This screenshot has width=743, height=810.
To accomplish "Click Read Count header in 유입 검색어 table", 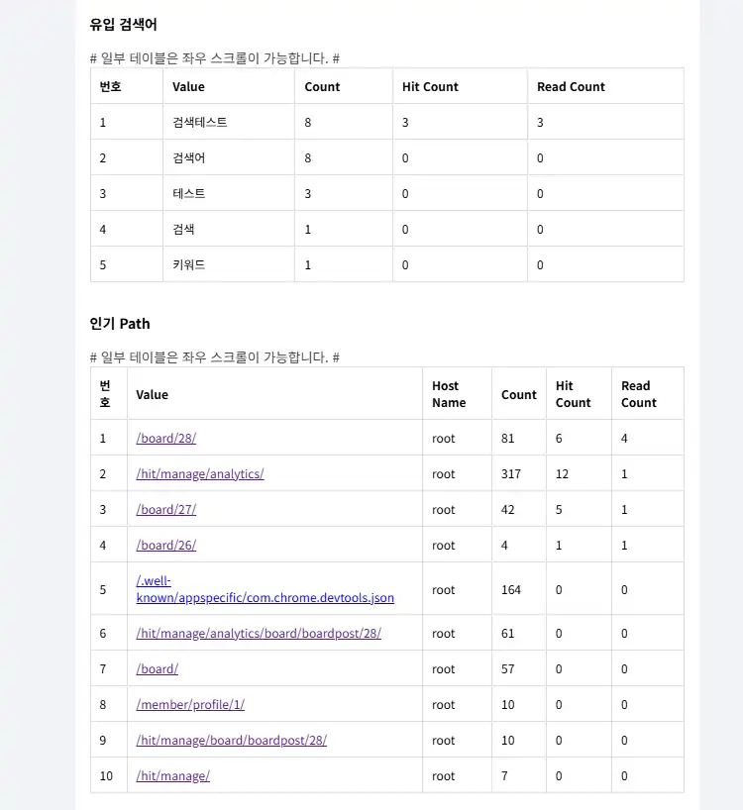I will (571, 86).
